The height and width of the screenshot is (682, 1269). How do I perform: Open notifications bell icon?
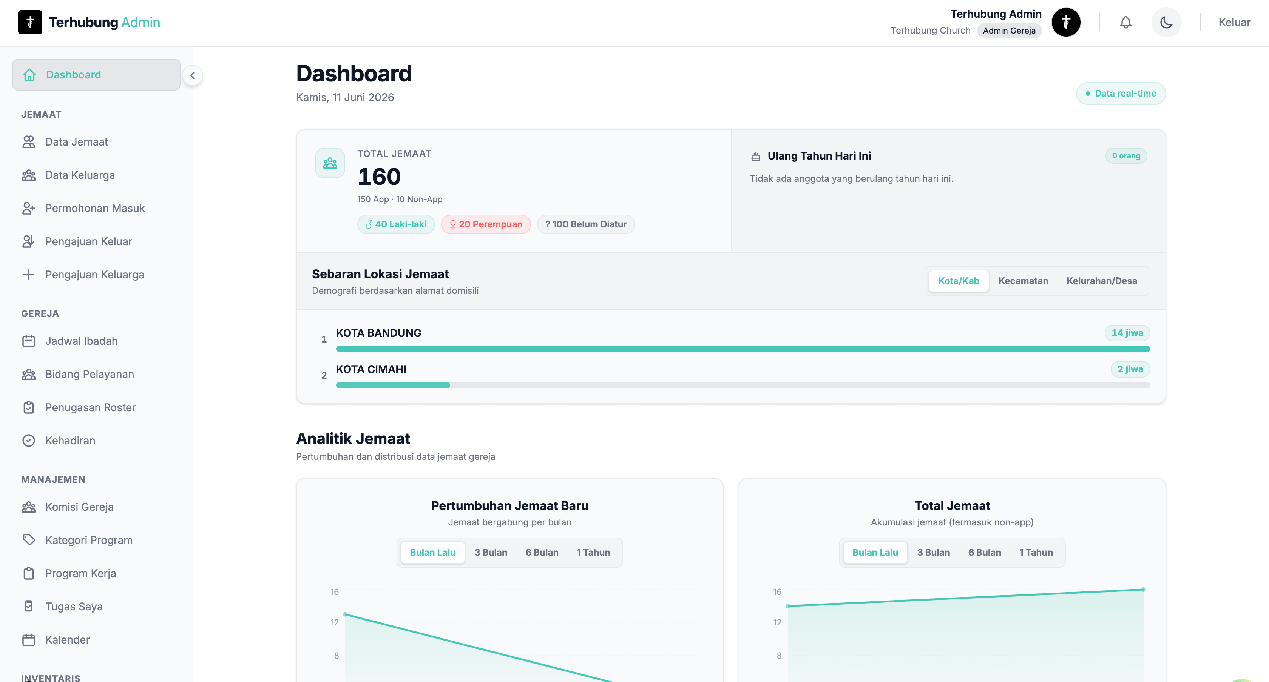click(1125, 22)
